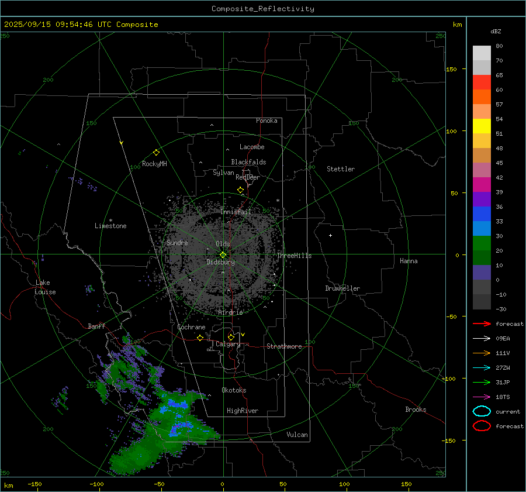Click the Lacombe label
Image resolution: width=526 pixels, height=492 pixels.
click(252, 147)
